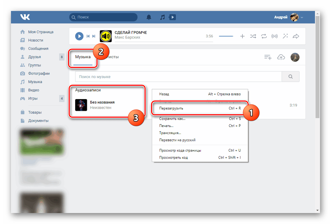Viewport: 331px width, 224px height.
Task: Click the music note icon in header
Action: click(x=162, y=17)
